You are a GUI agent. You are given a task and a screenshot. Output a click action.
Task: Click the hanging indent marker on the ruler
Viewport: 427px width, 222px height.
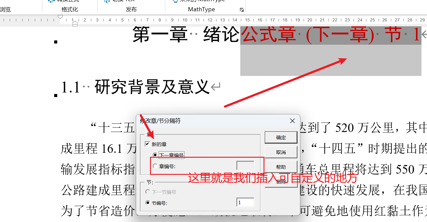pyautogui.click(x=75, y=23)
